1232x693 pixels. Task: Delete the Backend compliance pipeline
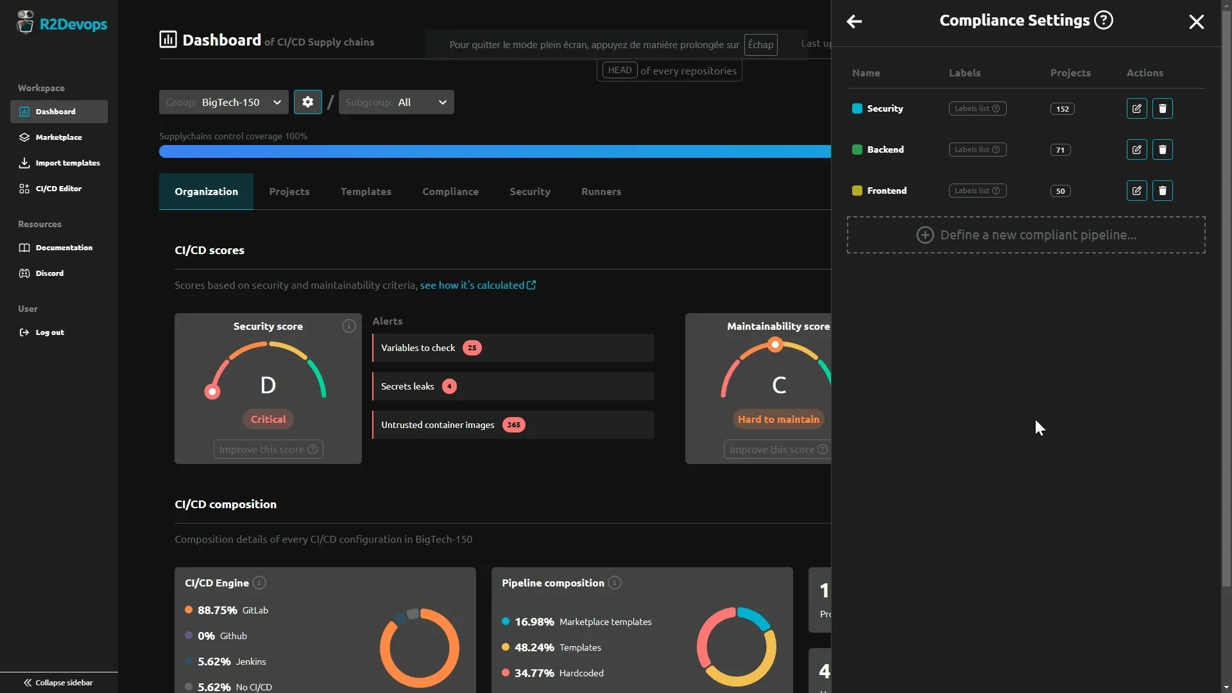tap(1163, 150)
